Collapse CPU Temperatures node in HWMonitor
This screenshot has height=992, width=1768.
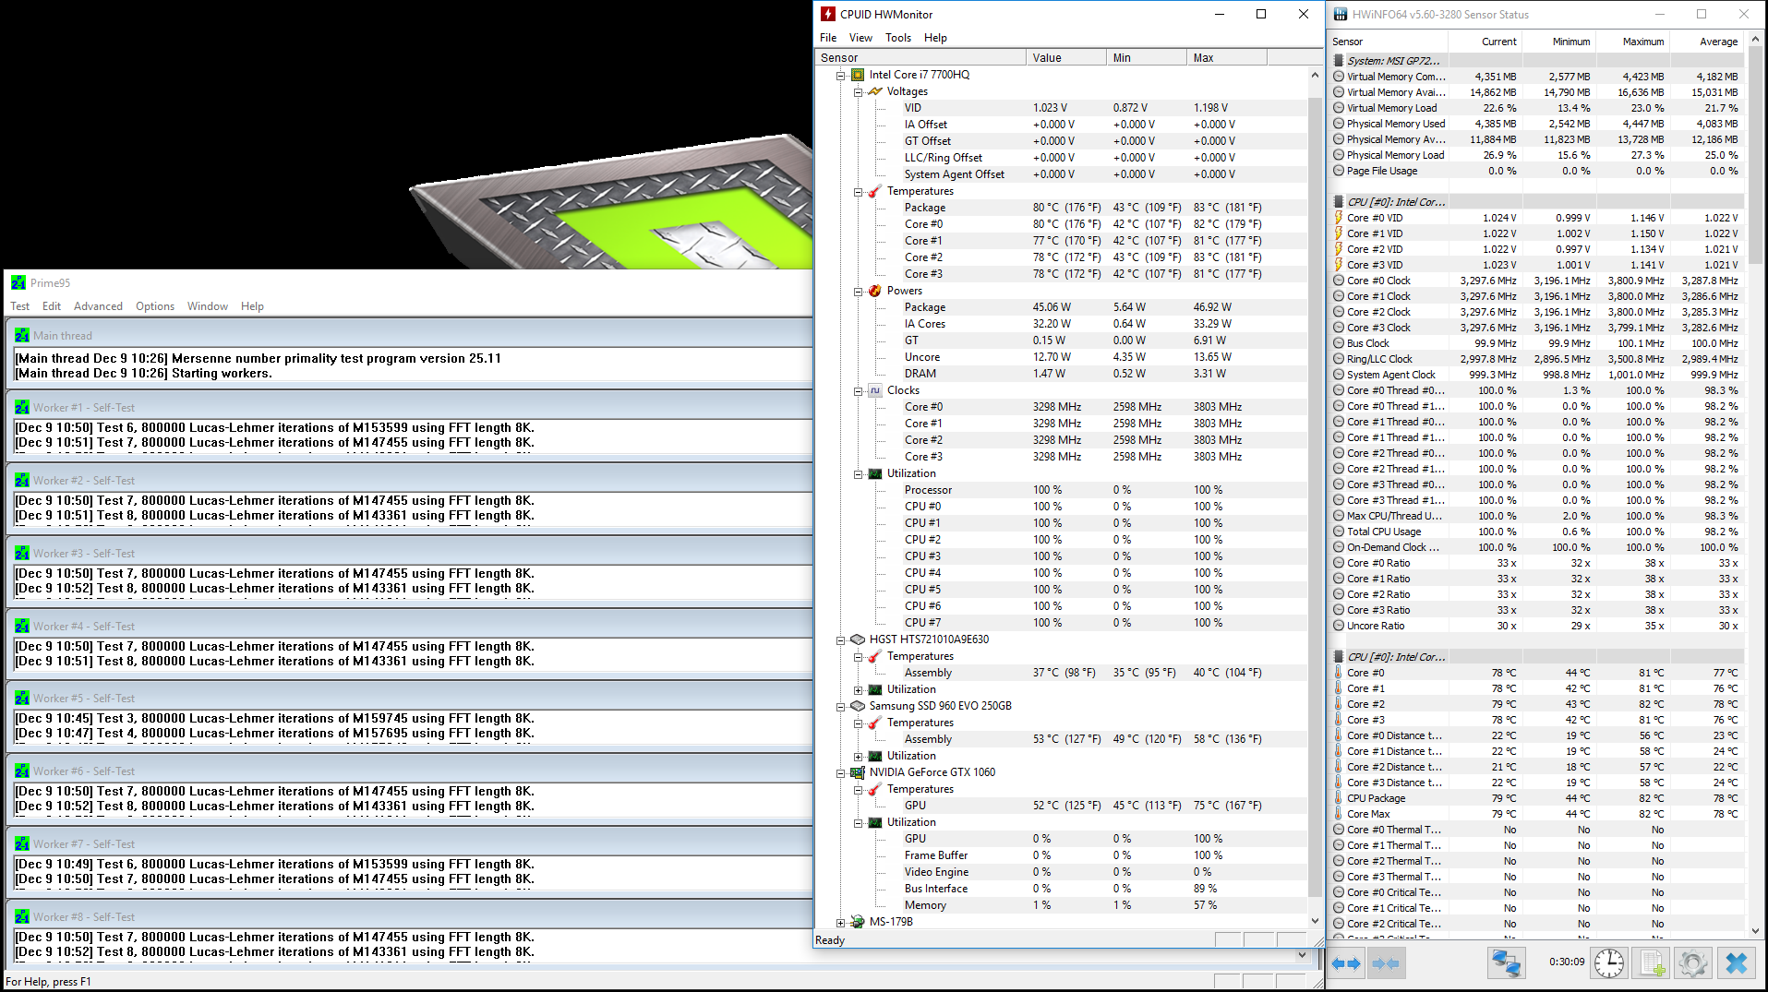point(858,192)
